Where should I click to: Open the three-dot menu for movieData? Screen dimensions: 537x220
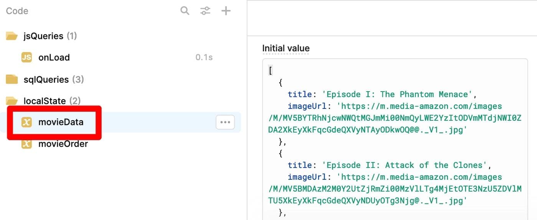[x=225, y=122]
